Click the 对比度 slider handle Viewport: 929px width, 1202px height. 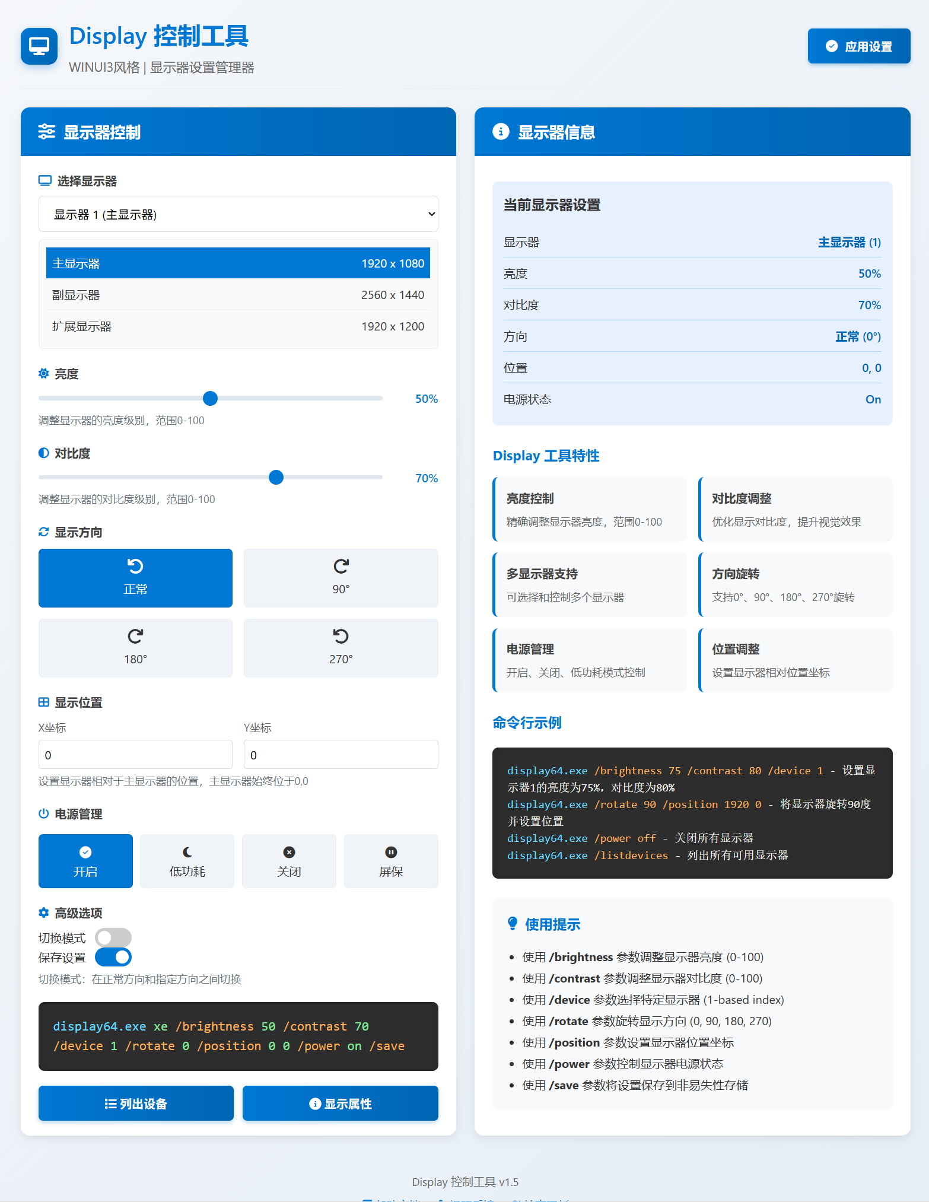[x=276, y=477]
